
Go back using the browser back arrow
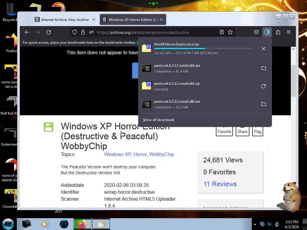(x=27, y=32)
